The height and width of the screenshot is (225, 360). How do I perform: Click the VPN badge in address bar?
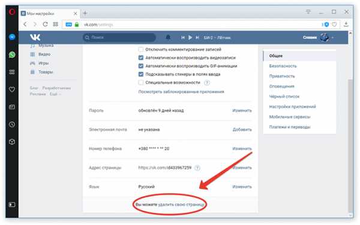point(68,25)
